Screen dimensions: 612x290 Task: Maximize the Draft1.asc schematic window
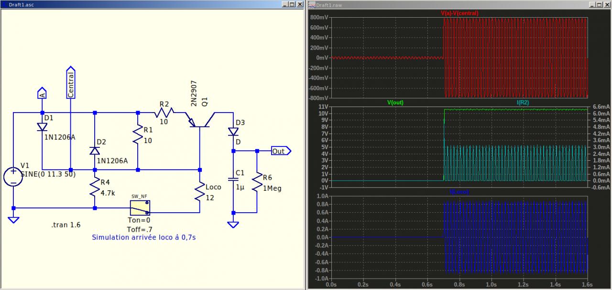[292, 4]
